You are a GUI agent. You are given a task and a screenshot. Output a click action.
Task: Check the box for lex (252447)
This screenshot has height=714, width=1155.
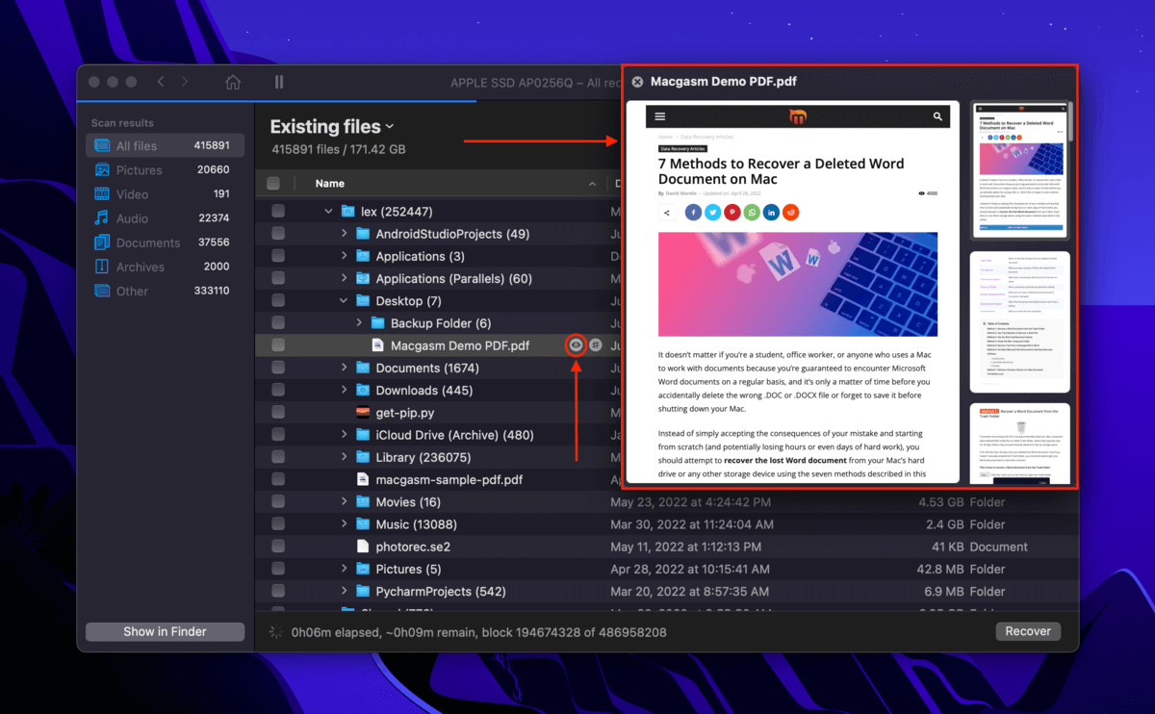point(278,212)
